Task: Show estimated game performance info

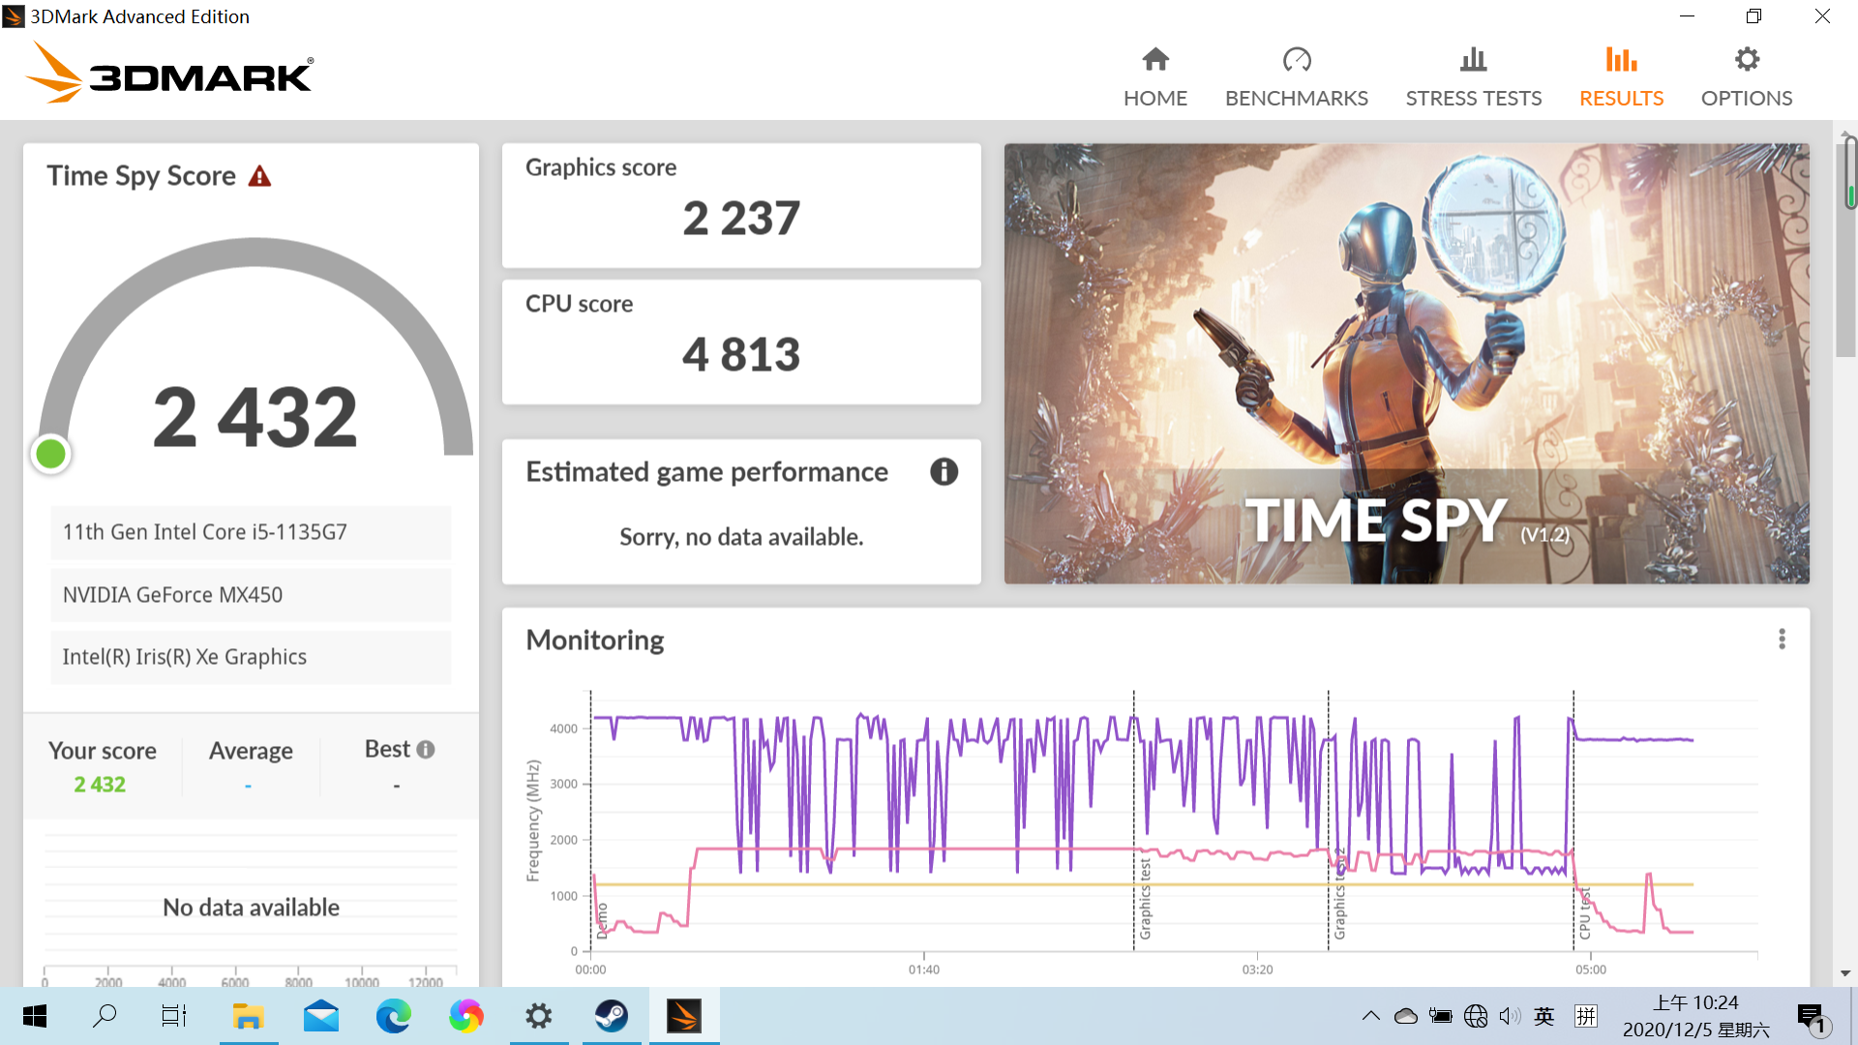Action: tap(944, 471)
